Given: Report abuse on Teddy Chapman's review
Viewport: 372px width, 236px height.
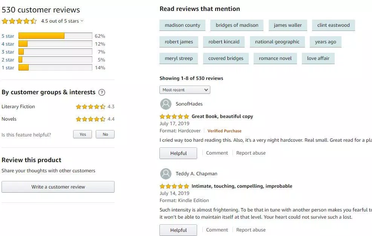Looking at the screenshot, I should pos(251,230).
